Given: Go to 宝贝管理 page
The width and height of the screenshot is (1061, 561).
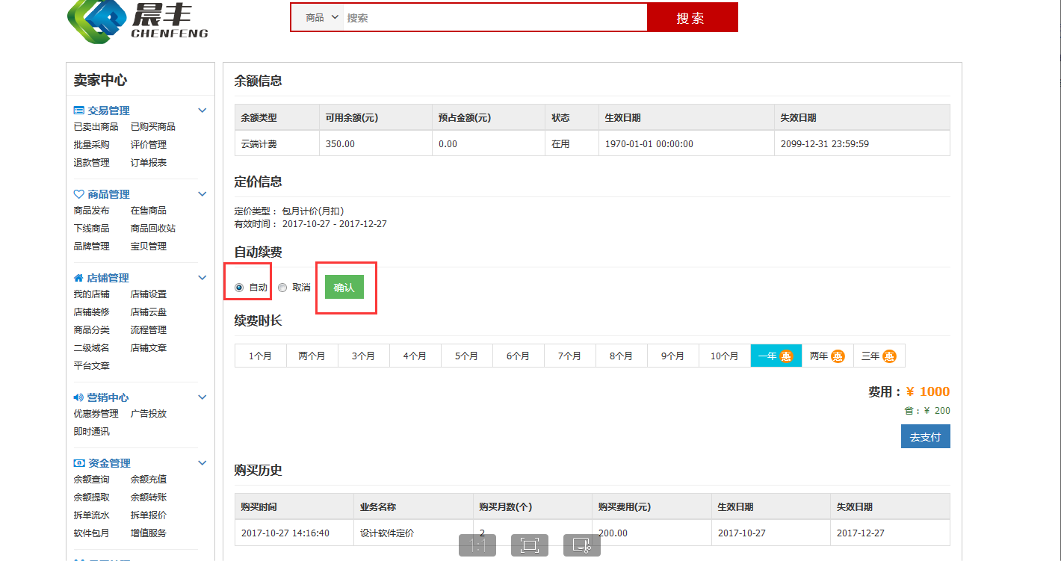Looking at the screenshot, I should pos(149,247).
